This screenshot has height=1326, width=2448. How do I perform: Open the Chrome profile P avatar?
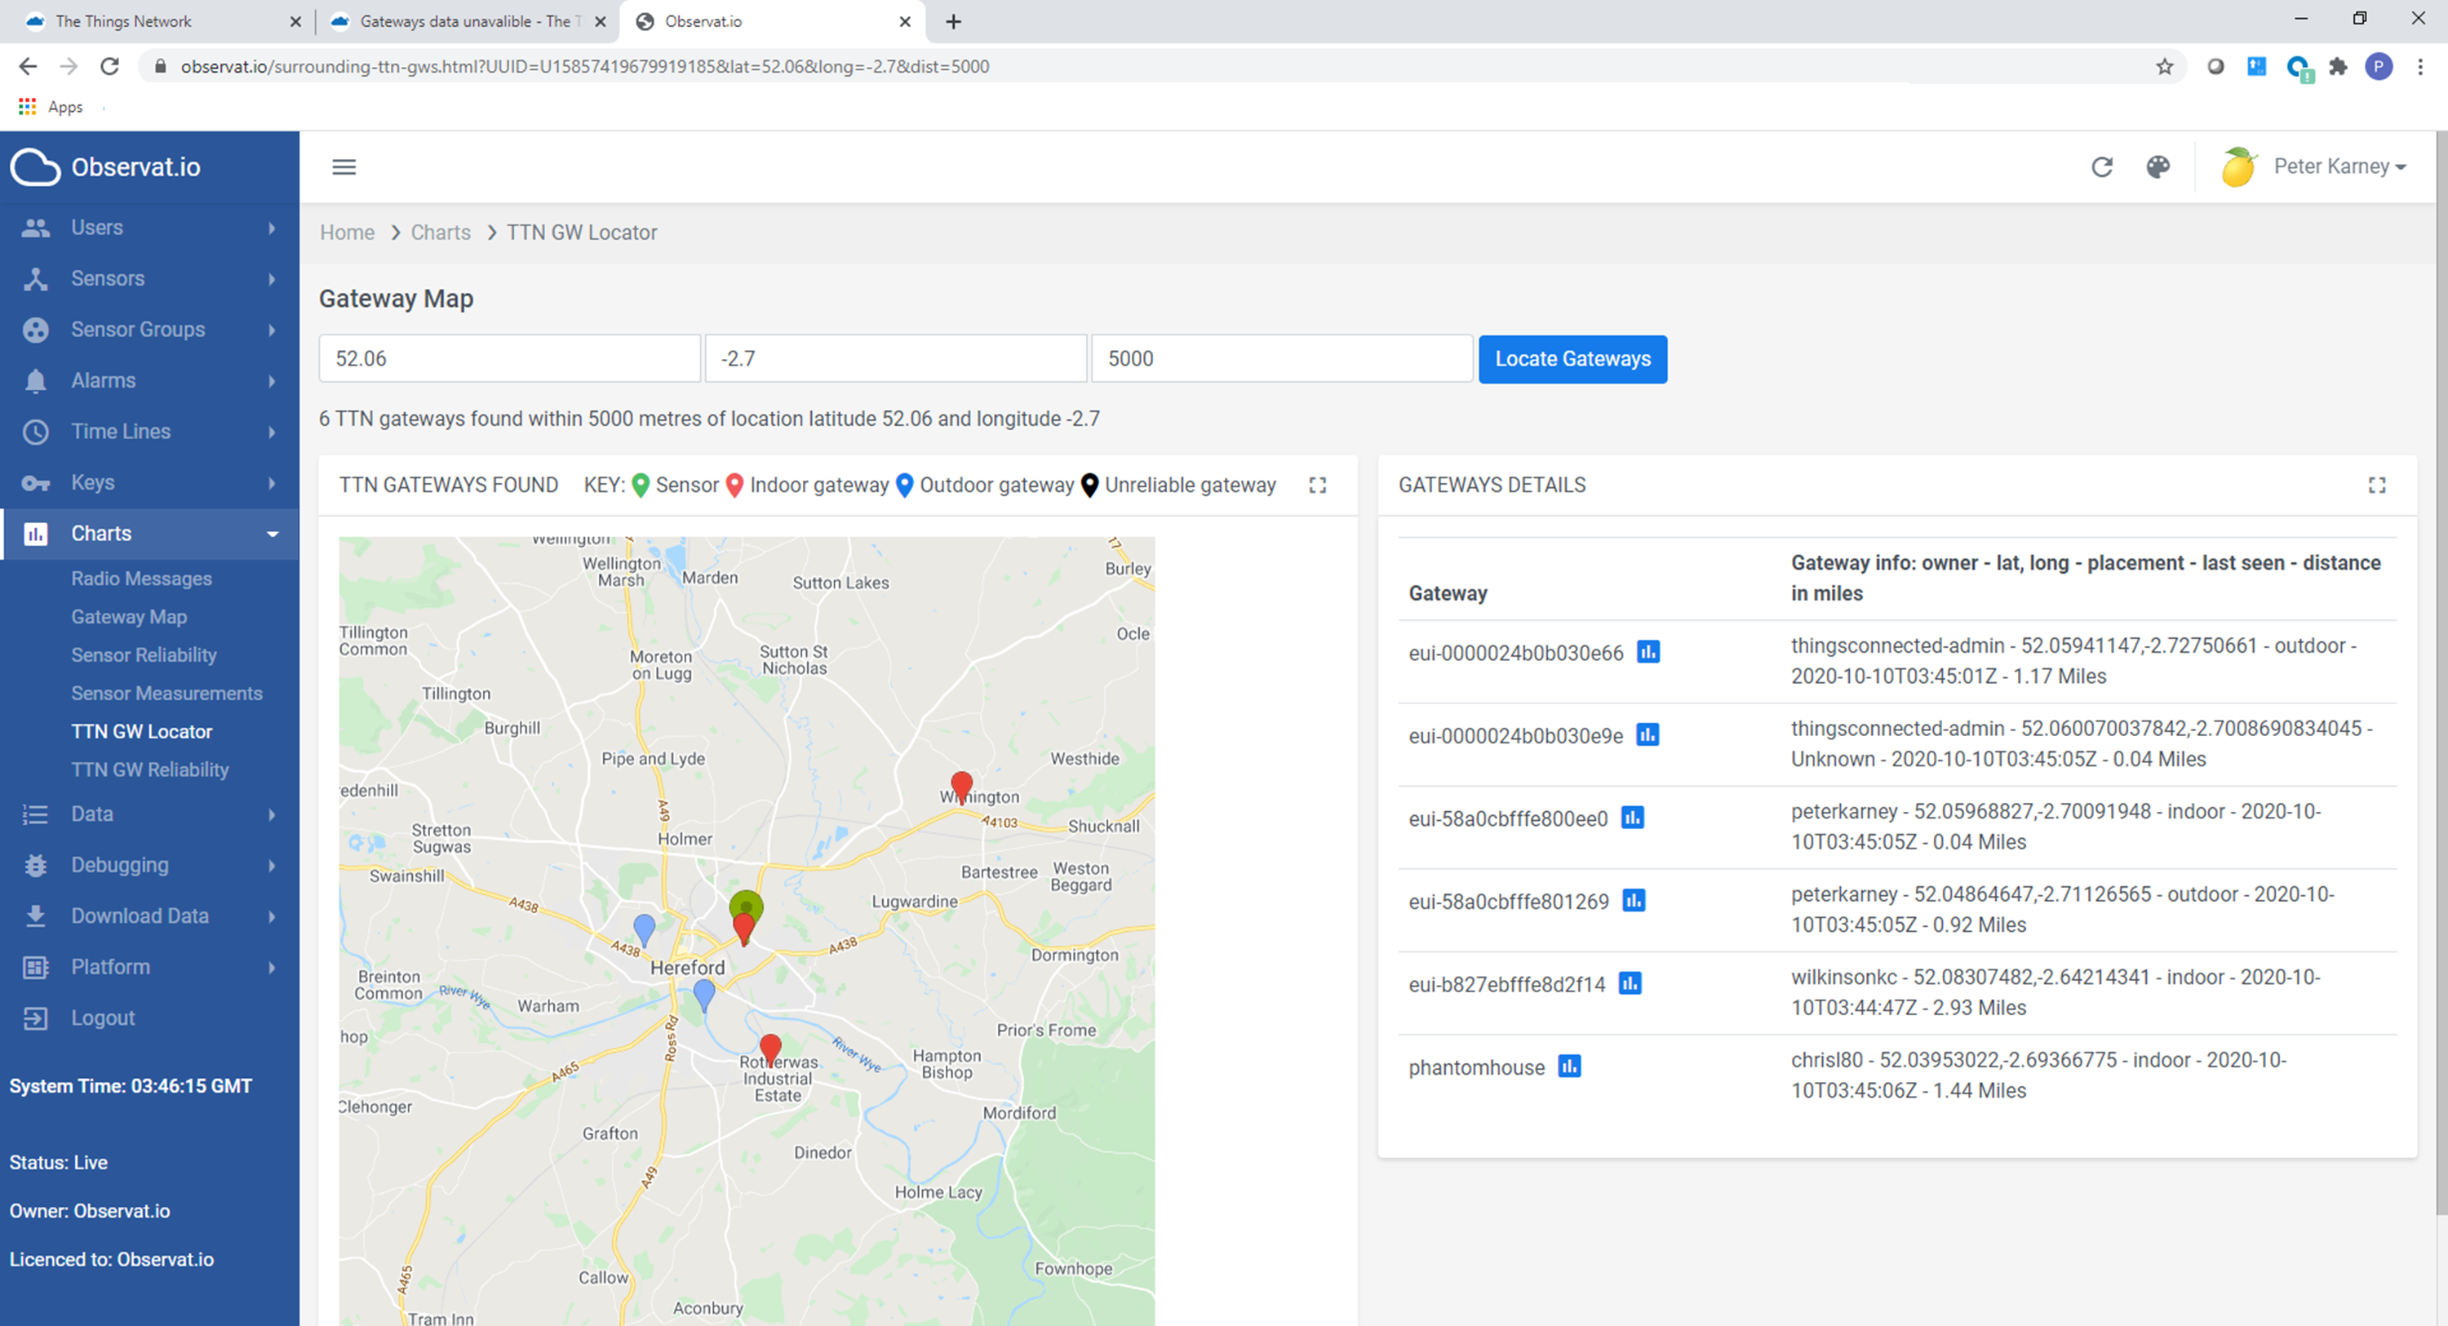[2379, 67]
